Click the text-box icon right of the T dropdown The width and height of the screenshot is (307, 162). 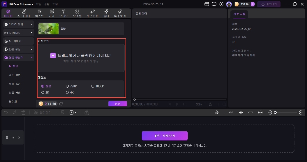[86, 112]
